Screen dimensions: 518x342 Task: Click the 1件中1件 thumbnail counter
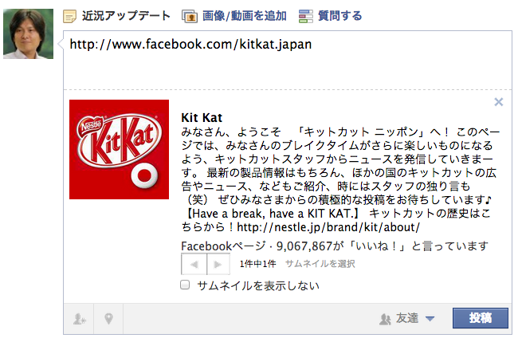[x=257, y=264]
